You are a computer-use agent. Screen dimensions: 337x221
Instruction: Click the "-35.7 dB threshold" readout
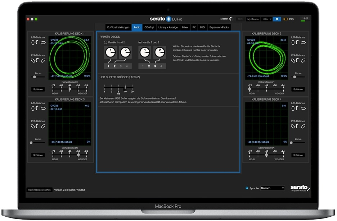coord(61,142)
